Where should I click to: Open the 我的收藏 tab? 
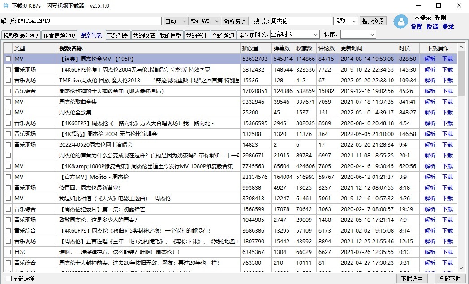click(x=144, y=35)
